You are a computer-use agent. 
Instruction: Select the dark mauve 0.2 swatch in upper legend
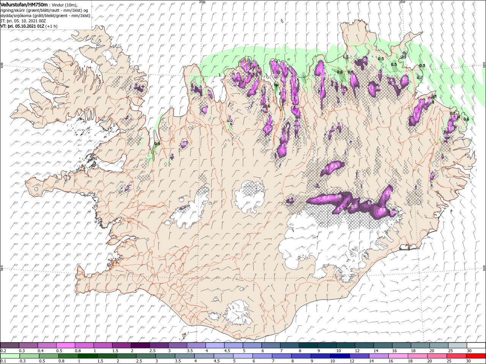(x=9, y=345)
